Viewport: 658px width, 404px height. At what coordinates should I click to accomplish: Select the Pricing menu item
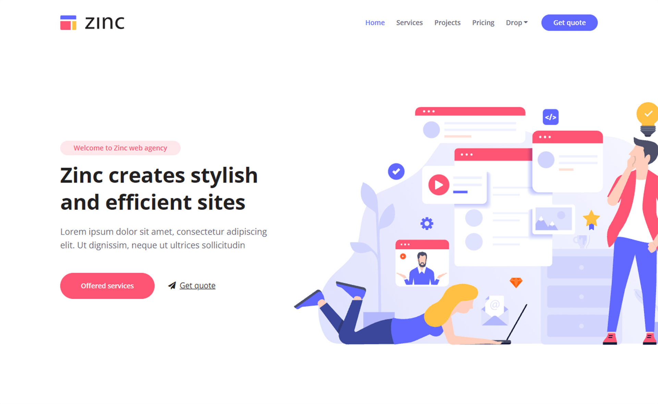(x=484, y=22)
